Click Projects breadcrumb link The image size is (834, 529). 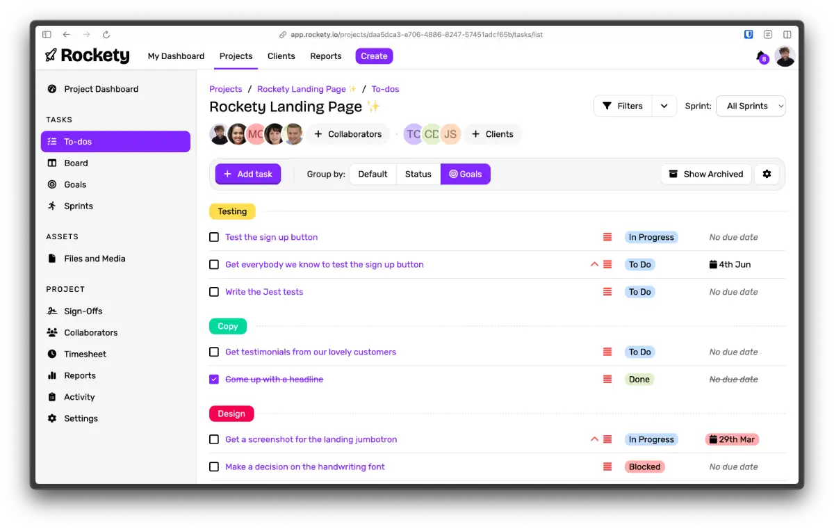click(226, 89)
